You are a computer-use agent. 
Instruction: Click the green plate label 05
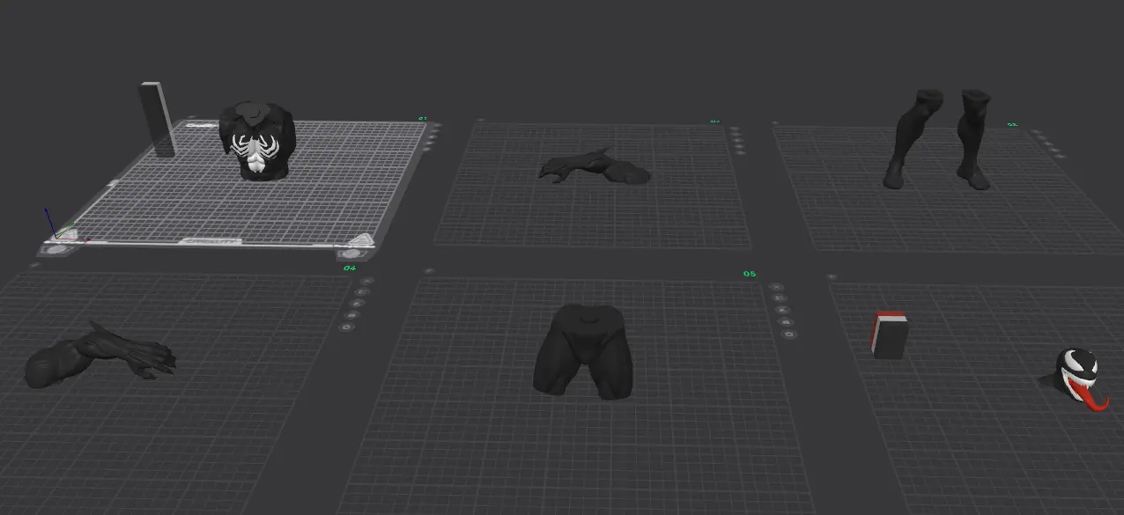(x=750, y=274)
